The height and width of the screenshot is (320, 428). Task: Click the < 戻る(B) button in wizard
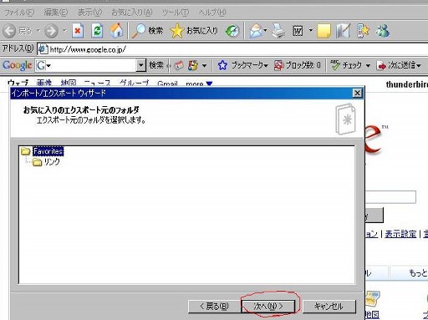tap(214, 307)
